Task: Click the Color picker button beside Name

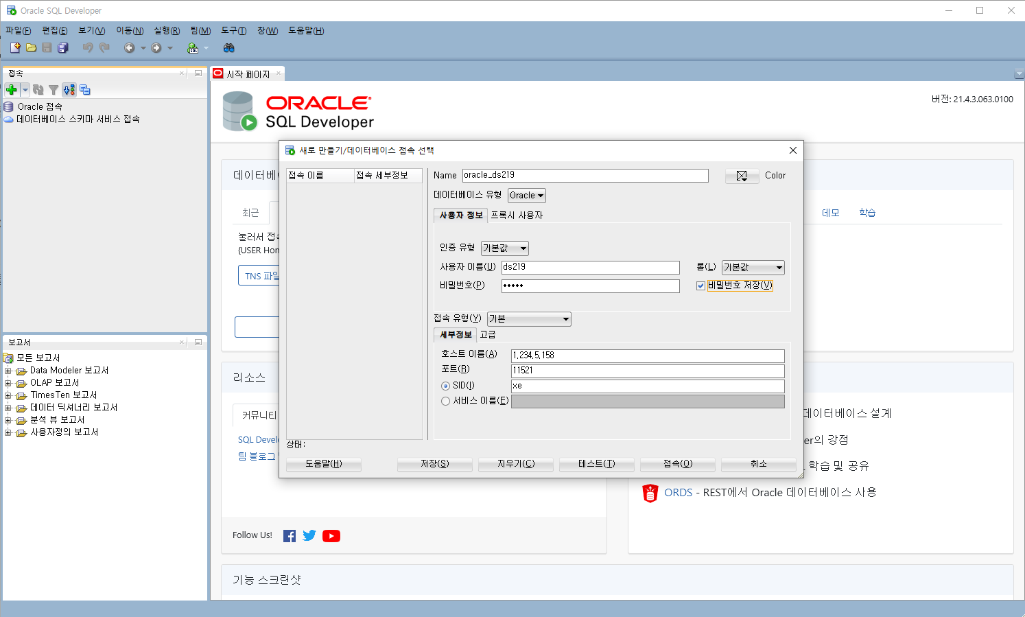Action: (x=742, y=176)
